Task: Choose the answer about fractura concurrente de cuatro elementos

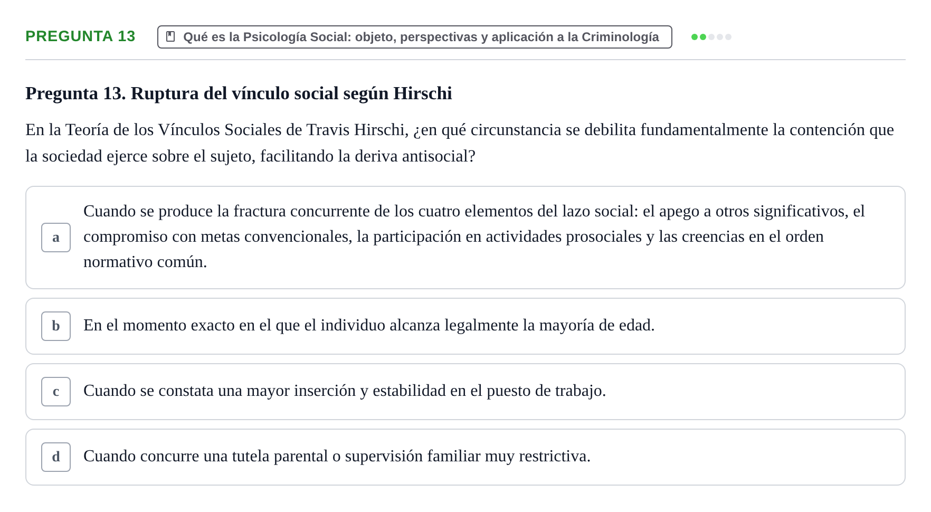Action: 465,238
